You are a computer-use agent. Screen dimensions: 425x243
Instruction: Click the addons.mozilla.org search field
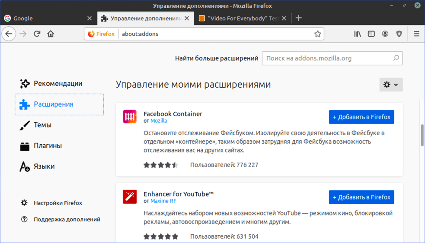(332, 58)
